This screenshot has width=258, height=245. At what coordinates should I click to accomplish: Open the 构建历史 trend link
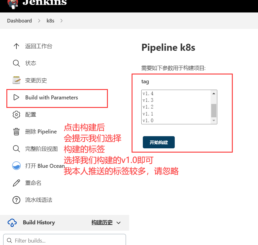click(102, 223)
